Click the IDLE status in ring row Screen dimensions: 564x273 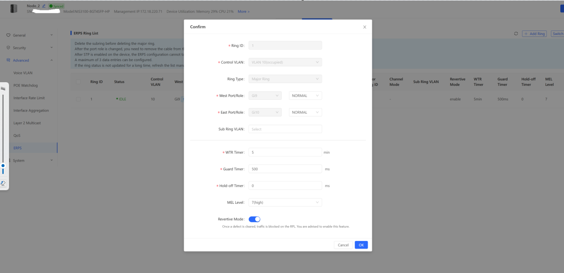point(121,99)
